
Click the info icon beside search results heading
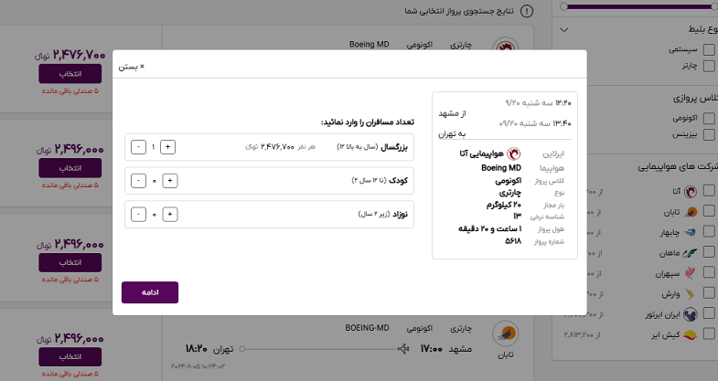527,11
